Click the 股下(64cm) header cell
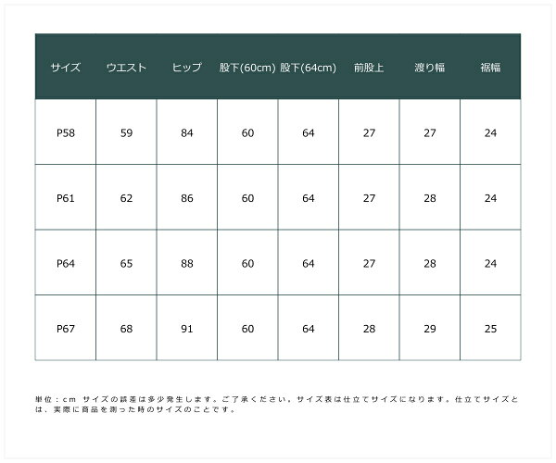Viewport: 556px width, 463px height. (308, 68)
